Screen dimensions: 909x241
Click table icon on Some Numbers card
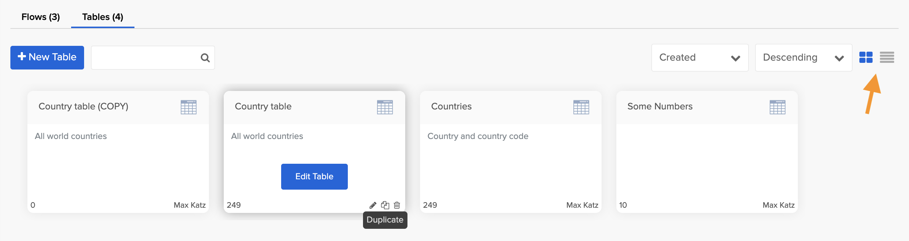coord(778,107)
